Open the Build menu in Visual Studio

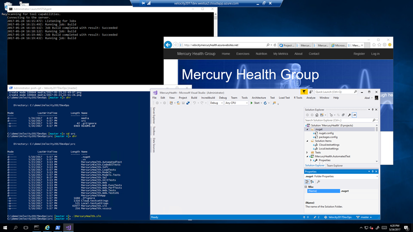[x=194, y=98]
